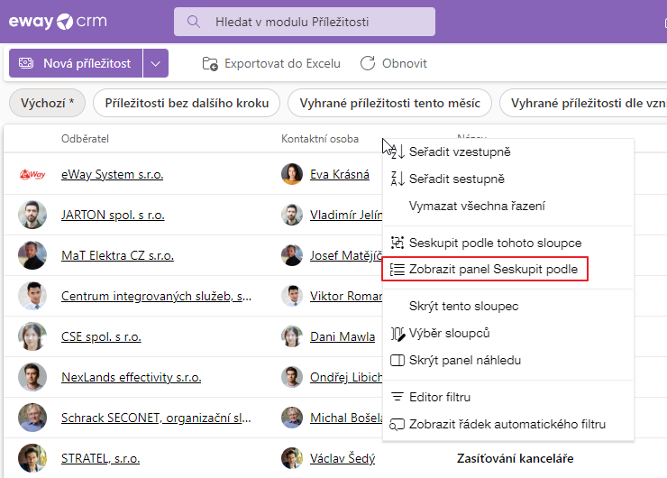Screen dimensions: 667x478
Task: Click the sort ascending A-Z icon
Action: (397, 152)
